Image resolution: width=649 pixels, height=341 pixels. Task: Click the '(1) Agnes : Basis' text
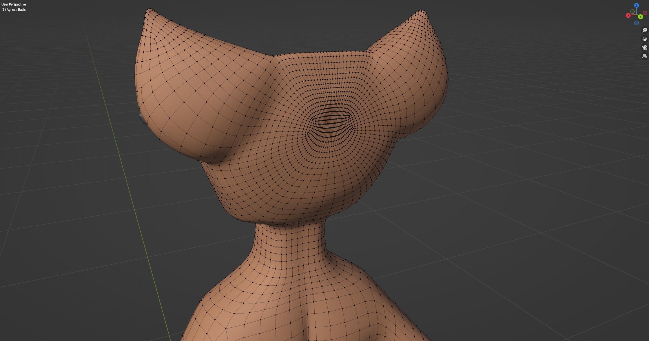(14, 10)
